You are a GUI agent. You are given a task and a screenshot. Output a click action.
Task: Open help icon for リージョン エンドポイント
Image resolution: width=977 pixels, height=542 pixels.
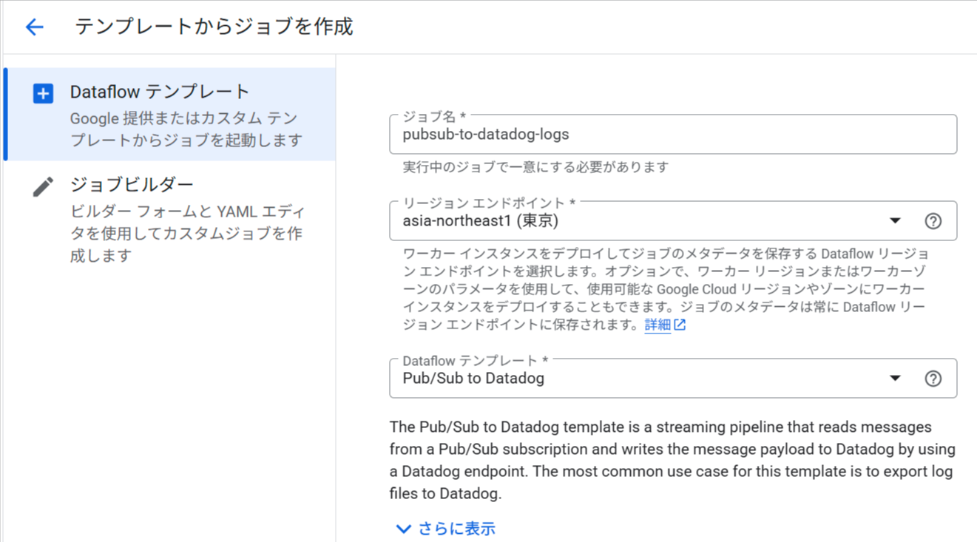(933, 221)
